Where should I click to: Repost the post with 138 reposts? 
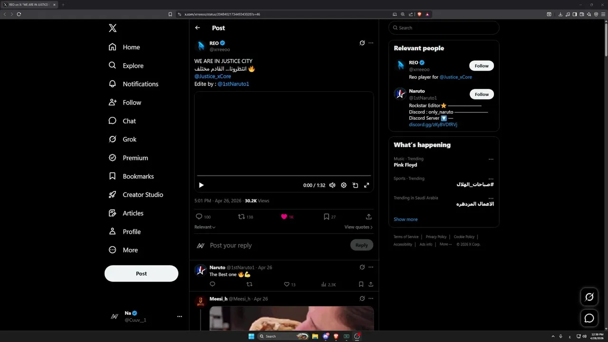(x=246, y=217)
